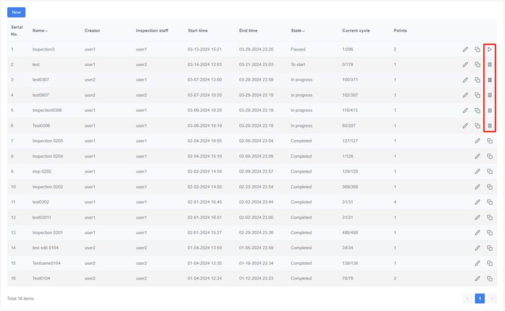
Task: Pause the test0607 task
Action: pos(490,95)
